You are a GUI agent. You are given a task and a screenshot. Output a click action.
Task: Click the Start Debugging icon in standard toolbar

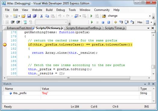(x=91, y=16)
